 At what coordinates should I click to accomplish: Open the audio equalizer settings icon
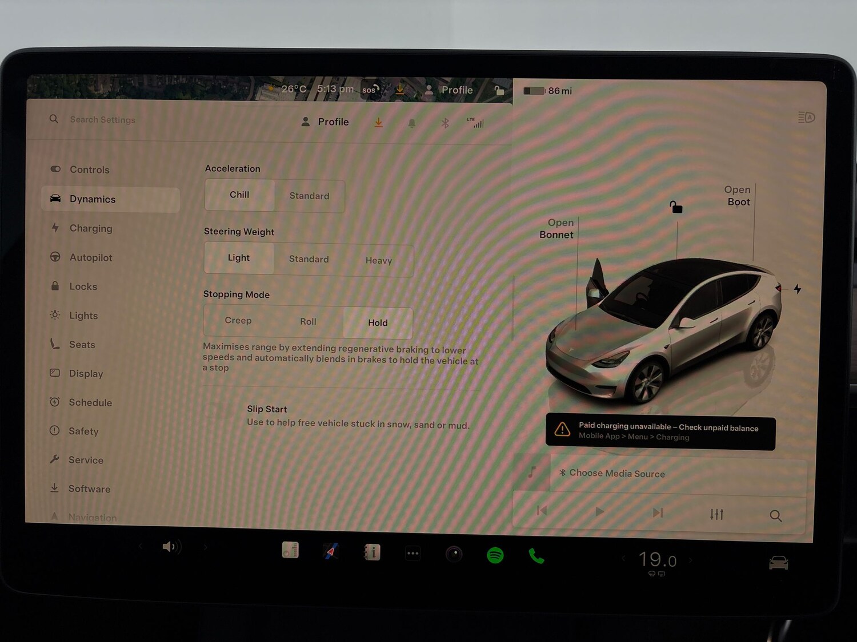716,514
